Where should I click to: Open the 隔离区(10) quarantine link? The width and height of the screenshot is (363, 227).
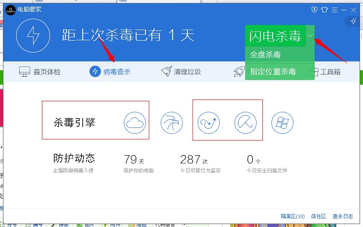point(293,216)
